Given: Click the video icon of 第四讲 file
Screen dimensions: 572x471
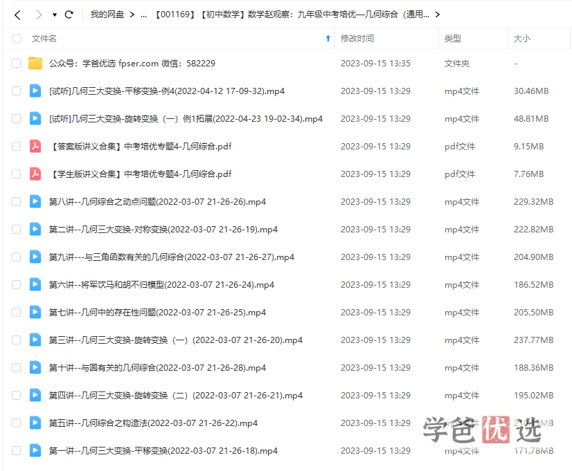Looking at the screenshot, I should coord(35,395).
